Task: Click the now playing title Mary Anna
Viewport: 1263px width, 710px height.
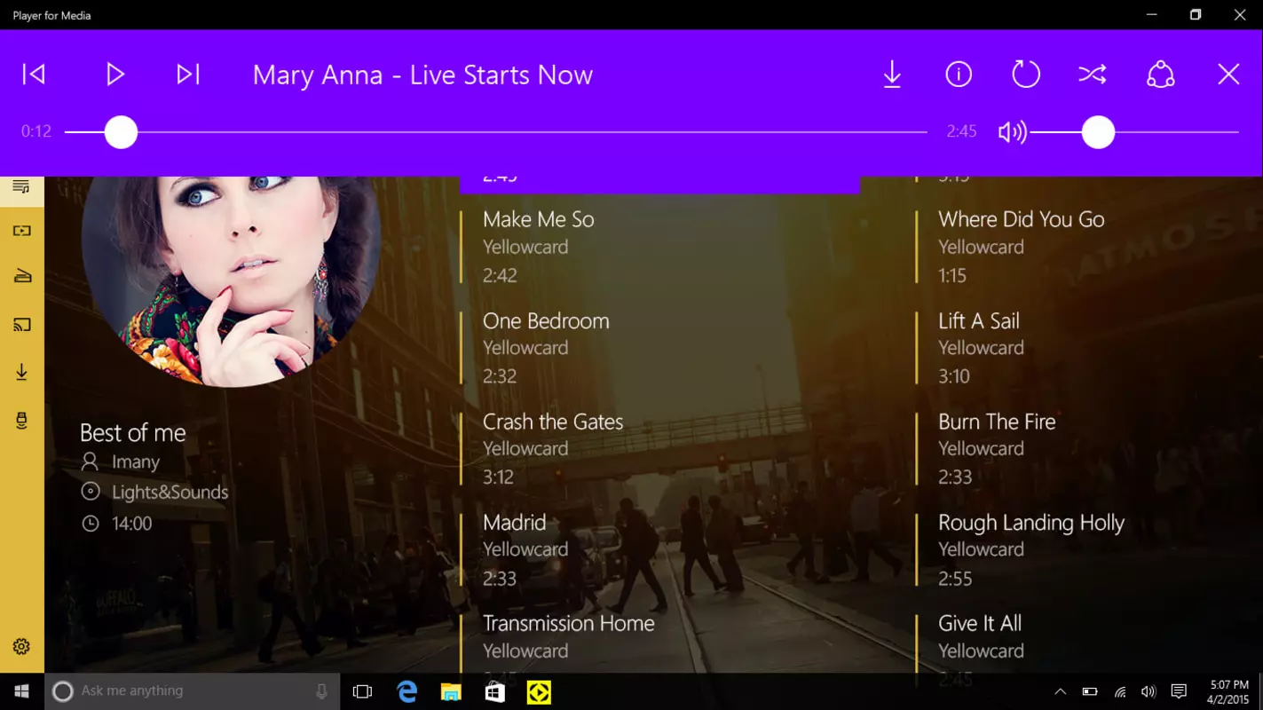Action: click(x=422, y=75)
